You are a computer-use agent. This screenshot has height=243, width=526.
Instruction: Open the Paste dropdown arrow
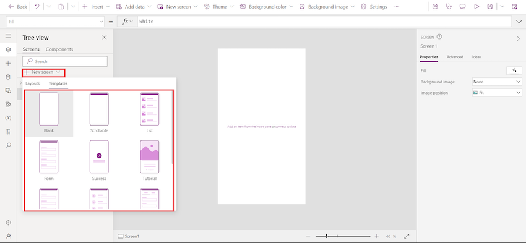click(x=73, y=6)
